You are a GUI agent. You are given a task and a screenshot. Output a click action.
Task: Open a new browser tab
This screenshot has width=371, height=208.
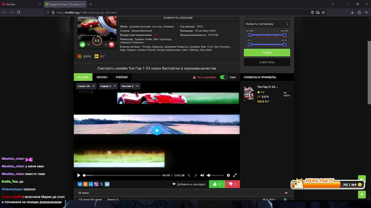(91, 4)
